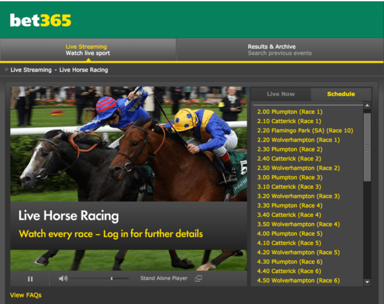The image size is (384, 304).
Task: Select 2.10 Catterick (Race 1)
Action: pos(289,121)
